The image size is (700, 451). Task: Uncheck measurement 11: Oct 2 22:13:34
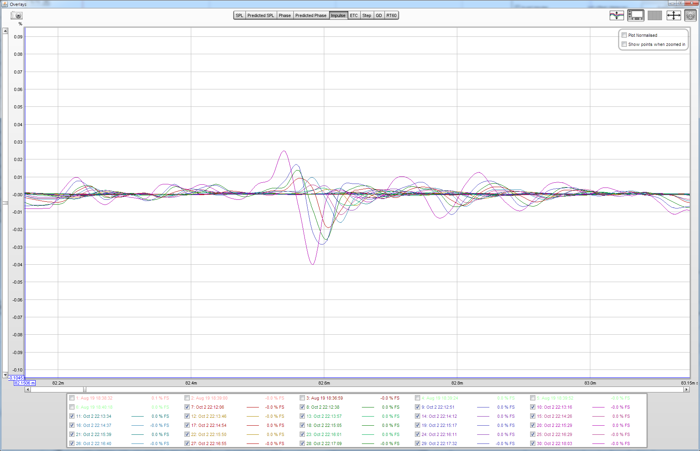(72, 416)
